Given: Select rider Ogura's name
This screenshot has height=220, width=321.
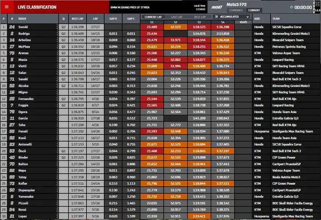Looking at the screenshot, I should click(23, 112).
